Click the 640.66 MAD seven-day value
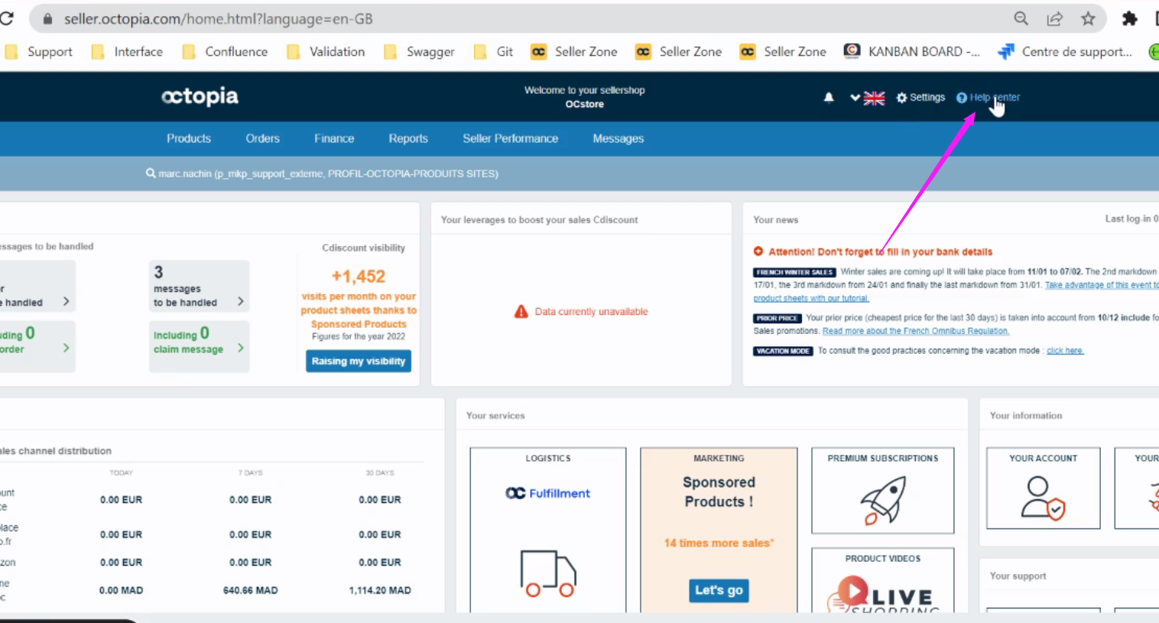 (x=250, y=590)
